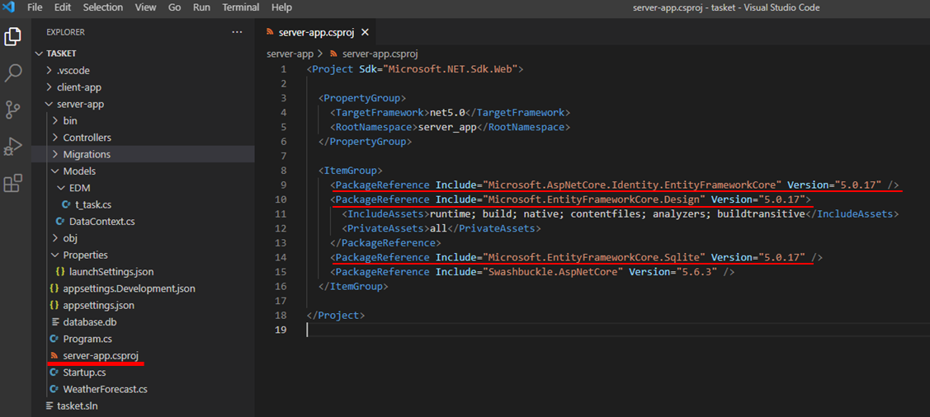Screen dimensions: 930x417
Task: Collapse the Properties folder
Action: pyautogui.click(x=55, y=255)
